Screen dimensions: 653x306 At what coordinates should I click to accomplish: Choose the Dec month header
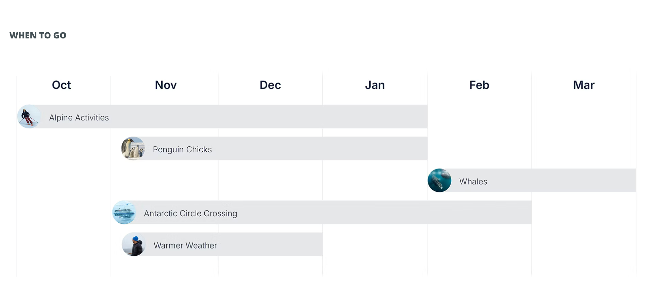point(270,85)
